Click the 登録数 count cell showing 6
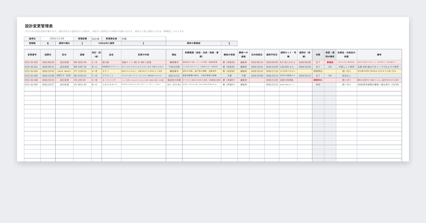Screen dimensions: 426x223 (x=48, y=43)
